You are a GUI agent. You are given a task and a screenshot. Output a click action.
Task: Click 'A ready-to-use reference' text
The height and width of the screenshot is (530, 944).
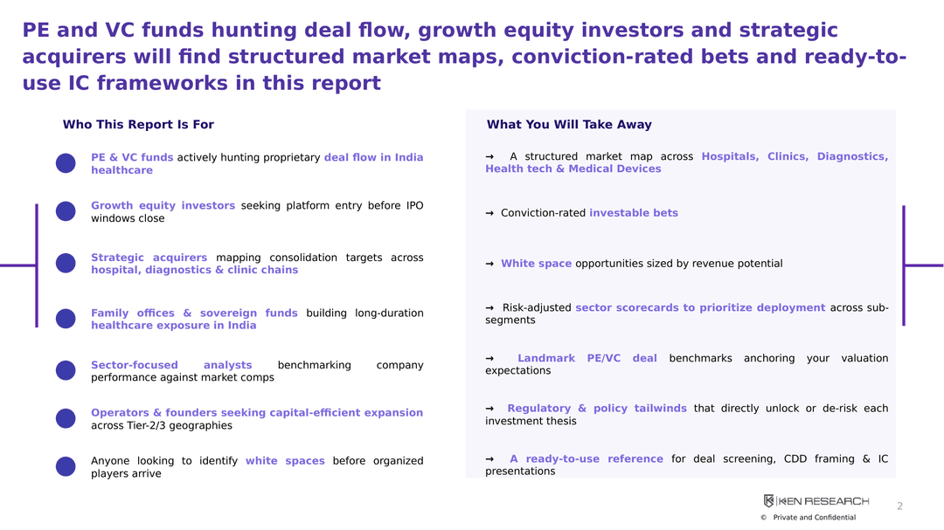(587, 459)
